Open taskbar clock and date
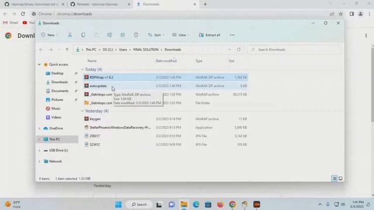 (x=357, y=204)
